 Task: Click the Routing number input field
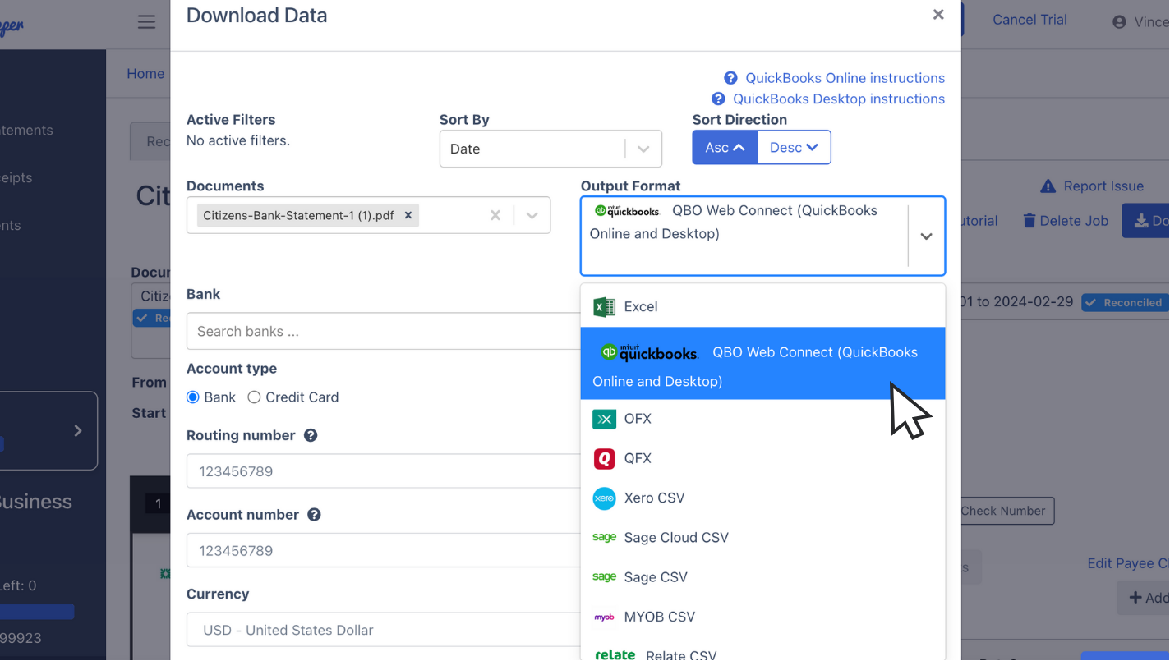(x=384, y=471)
